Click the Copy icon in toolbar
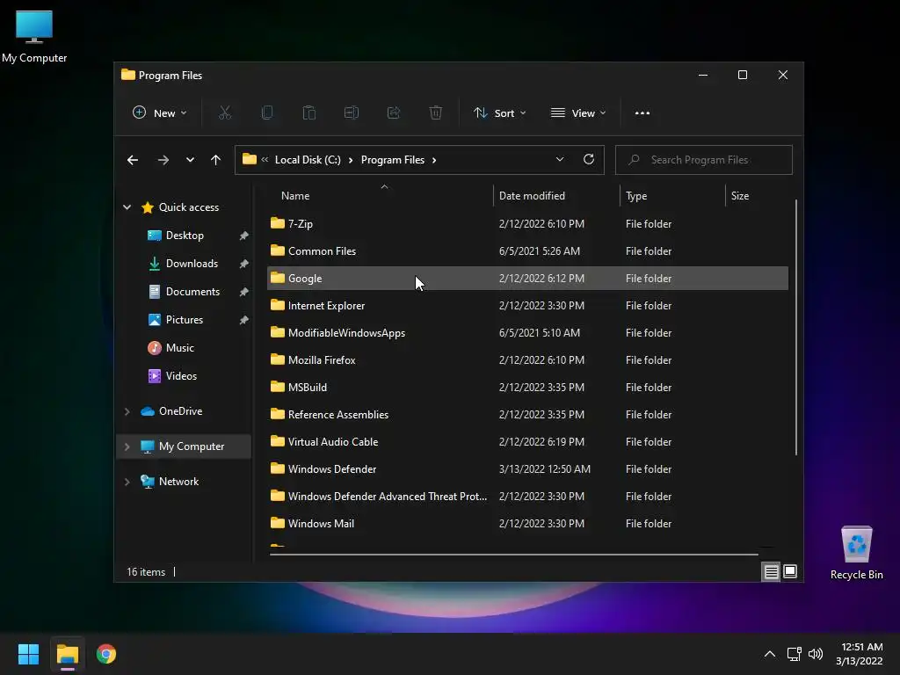The height and width of the screenshot is (675, 900). coord(267,113)
